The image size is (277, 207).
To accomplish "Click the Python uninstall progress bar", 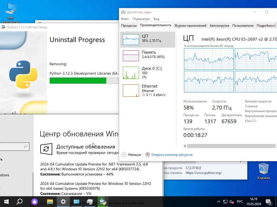I will pyautogui.click(x=84, y=81).
